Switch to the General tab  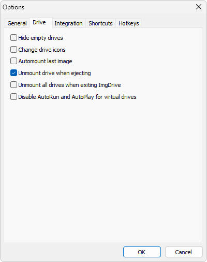pos(17,23)
